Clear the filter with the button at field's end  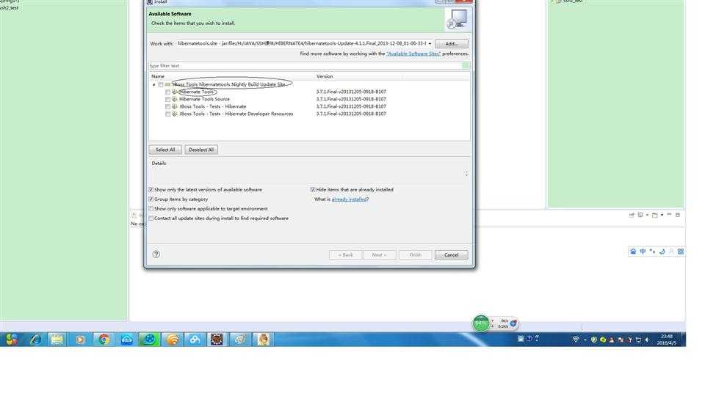pyautogui.click(x=466, y=65)
